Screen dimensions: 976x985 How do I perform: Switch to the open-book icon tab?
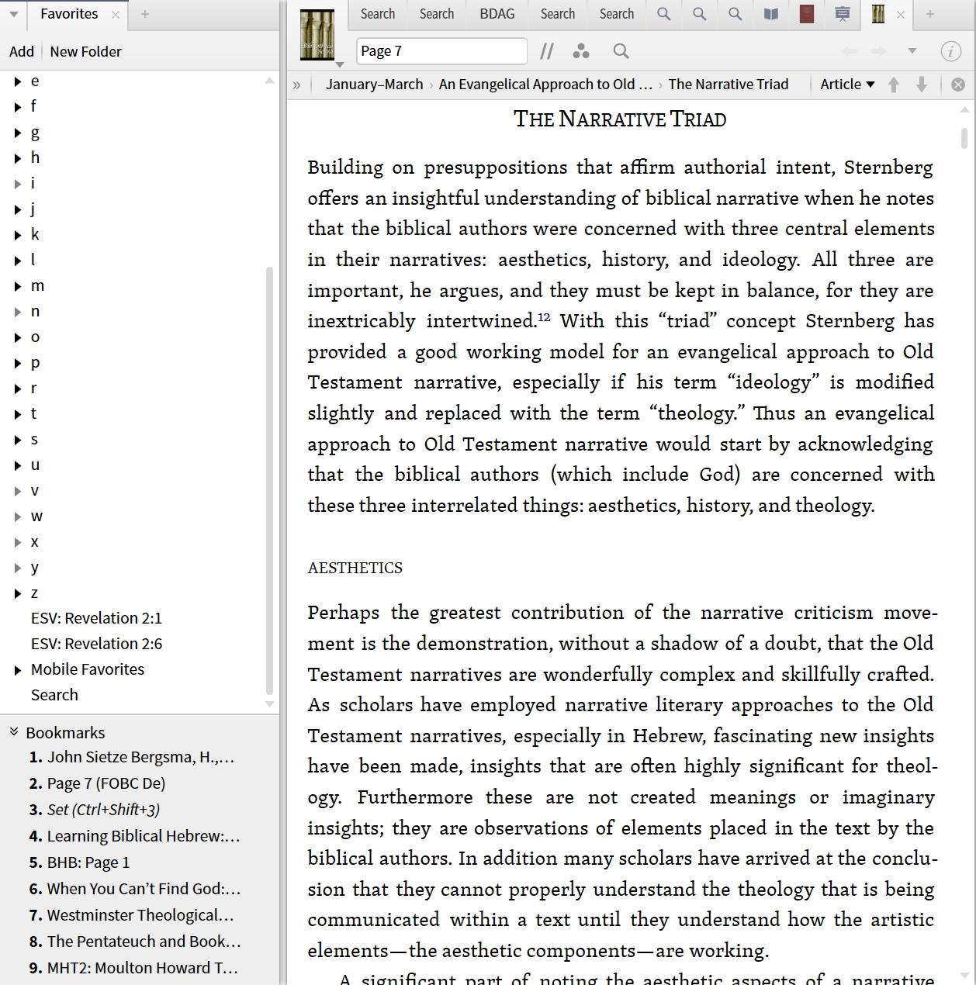(771, 14)
